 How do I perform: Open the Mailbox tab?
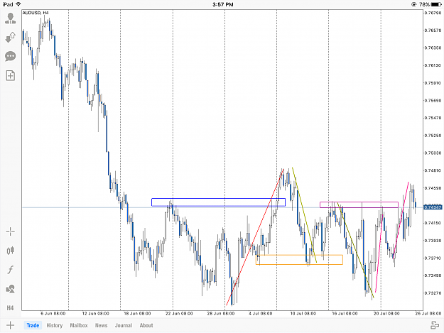[x=79, y=325]
